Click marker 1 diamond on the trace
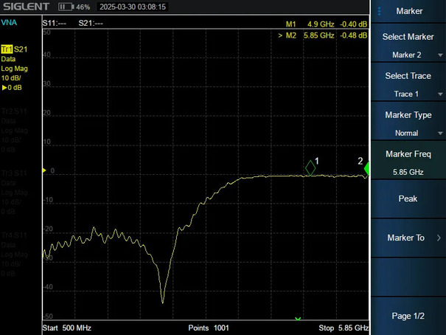The image size is (446, 335). [x=310, y=168]
